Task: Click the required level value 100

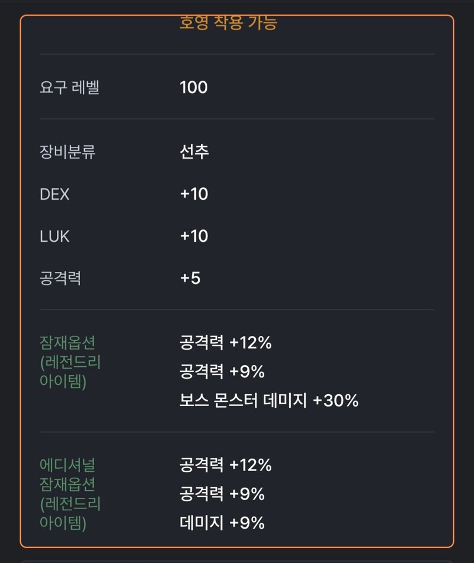Action: 194,87
